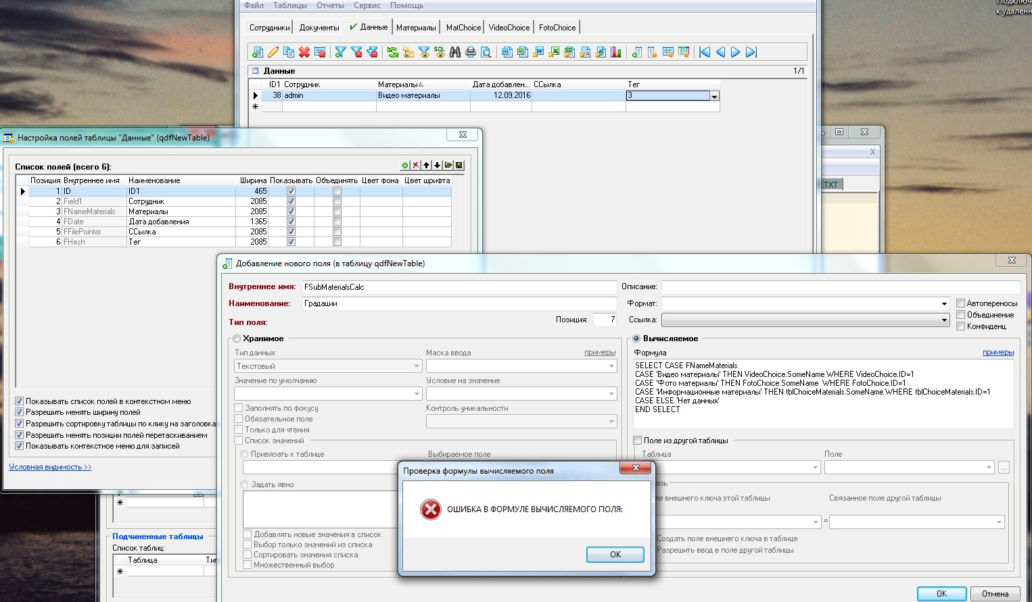Click the pencil edit record icon
This screenshot has height=602, width=1032.
click(273, 52)
